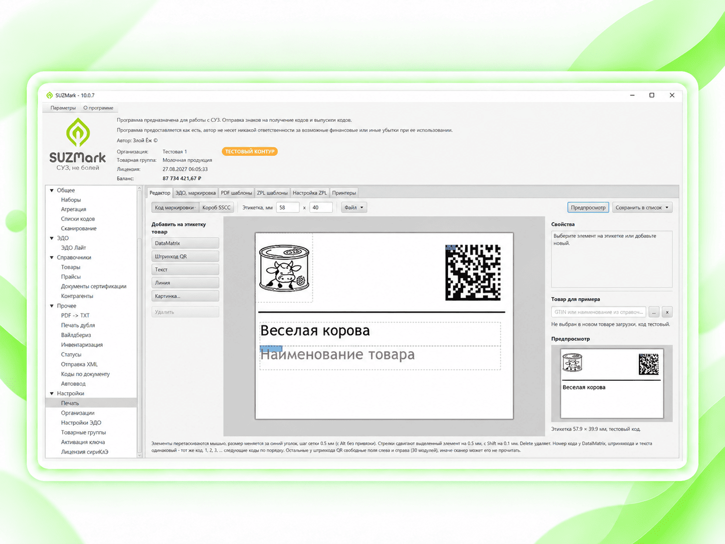Switch to the ЭДО, маркировка tab

pyautogui.click(x=195, y=193)
